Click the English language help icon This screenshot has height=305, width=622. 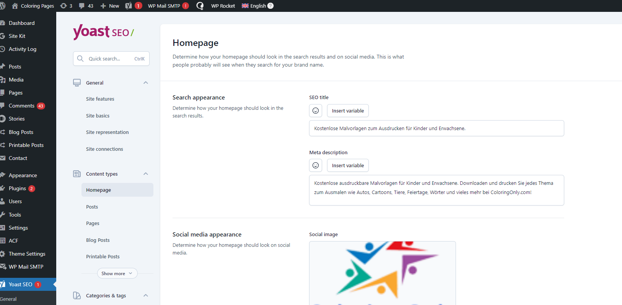pos(270,6)
